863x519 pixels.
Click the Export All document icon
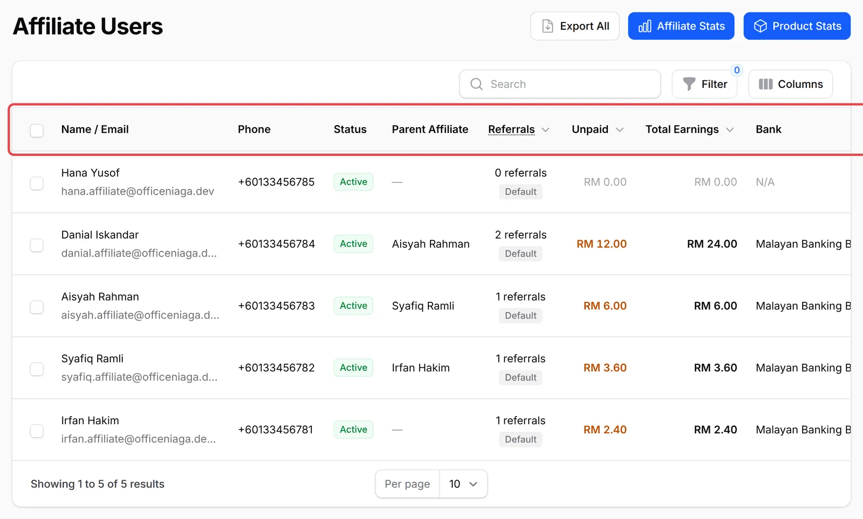pyautogui.click(x=547, y=26)
